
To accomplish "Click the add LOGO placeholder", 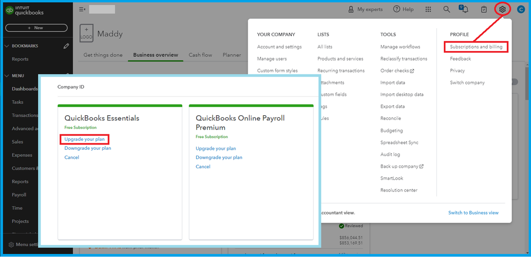I will pos(86,33).
